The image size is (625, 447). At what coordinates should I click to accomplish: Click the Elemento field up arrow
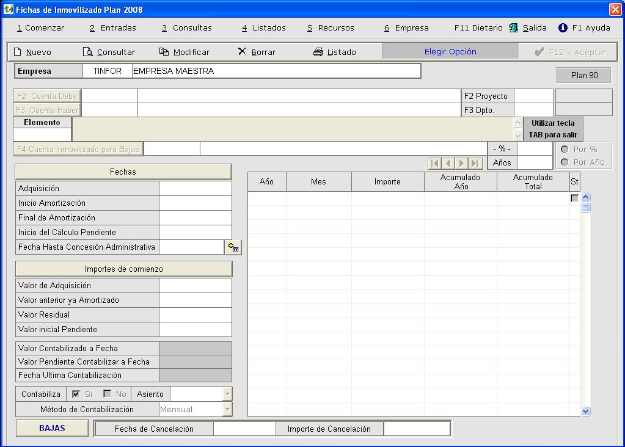coord(517,123)
